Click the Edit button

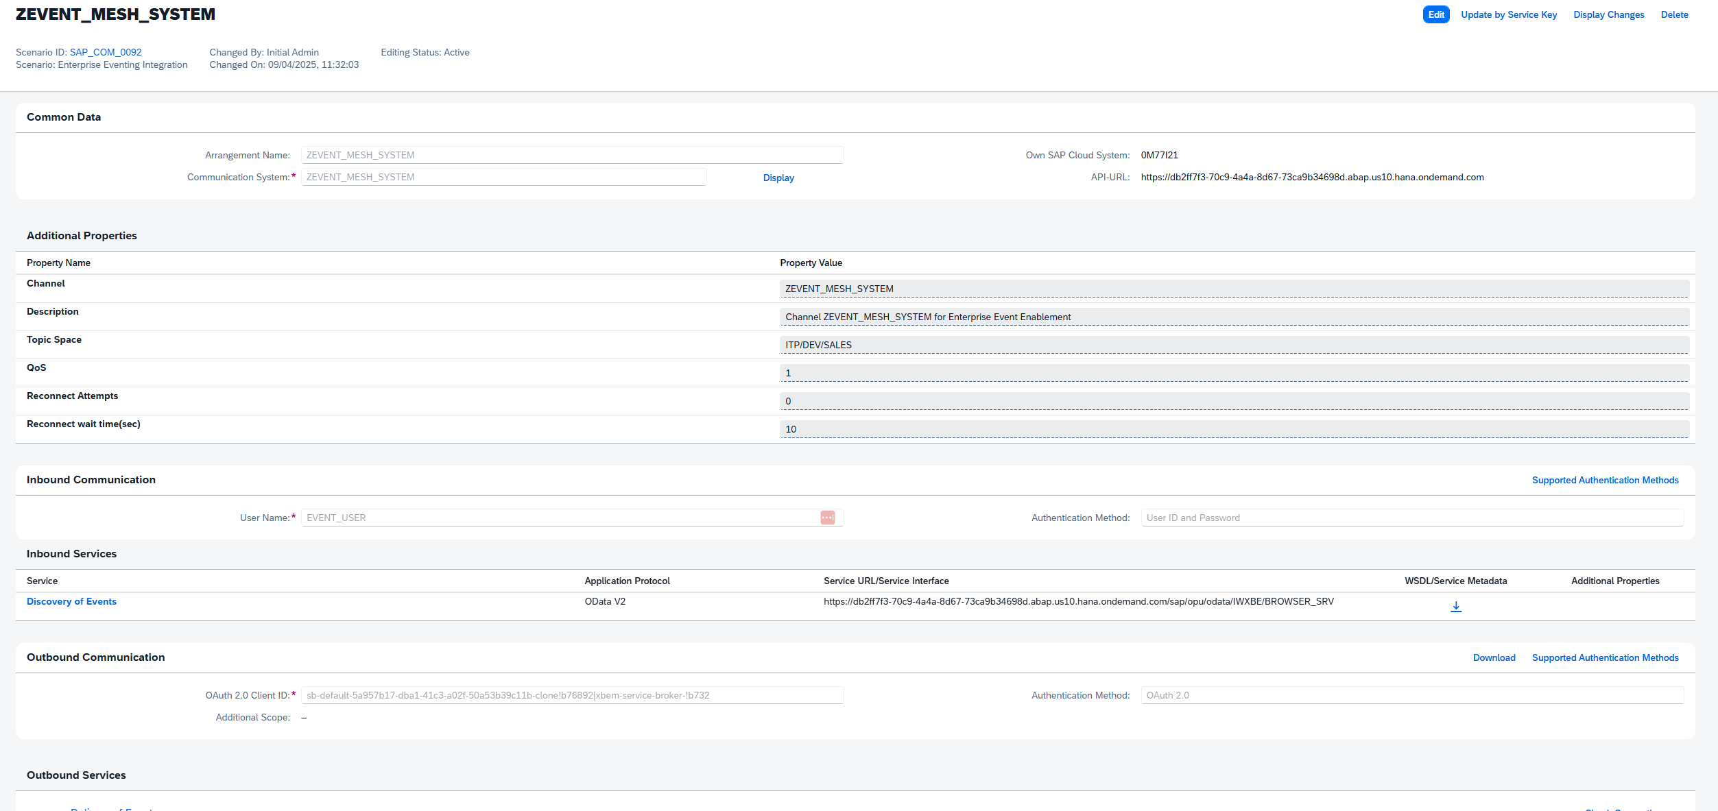[x=1435, y=14]
